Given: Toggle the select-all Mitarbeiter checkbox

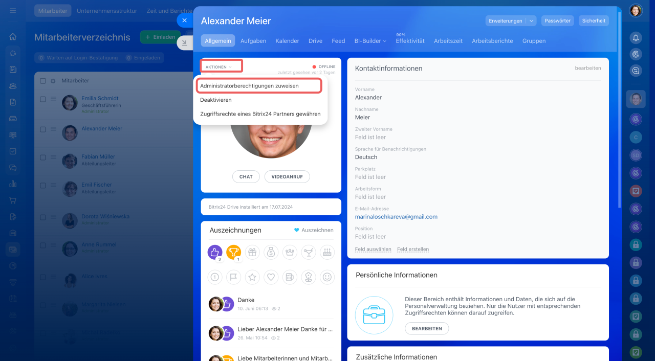Looking at the screenshot, I should coord(43,81).
